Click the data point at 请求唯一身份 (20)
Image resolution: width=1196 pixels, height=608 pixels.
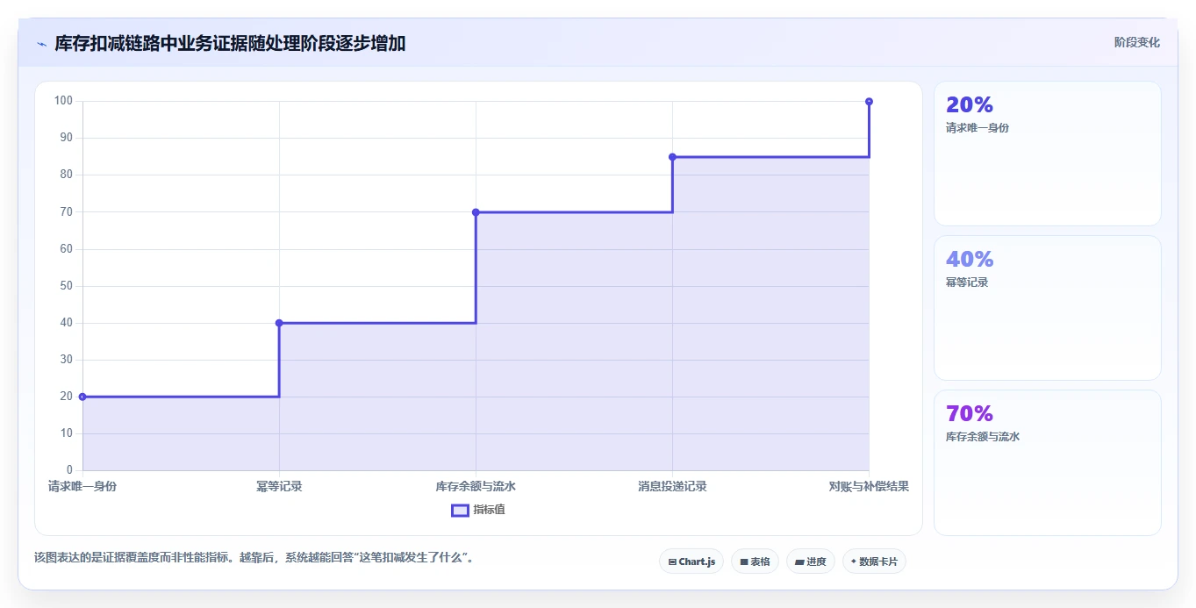82,397
